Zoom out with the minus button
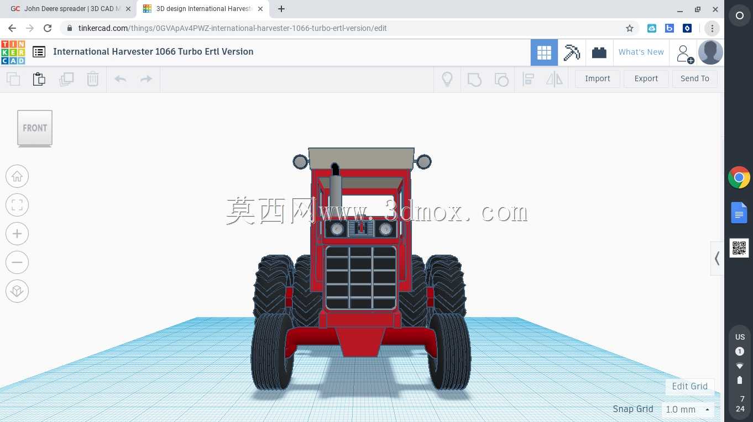Image resolution: width=753 pixels, height=422 pixels. (17, 262)
